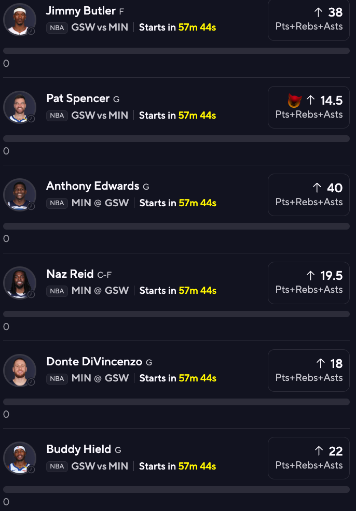Click the up arrow next to 40
Image resolution: width=356 pixels, height=511 pixels.
317,188
